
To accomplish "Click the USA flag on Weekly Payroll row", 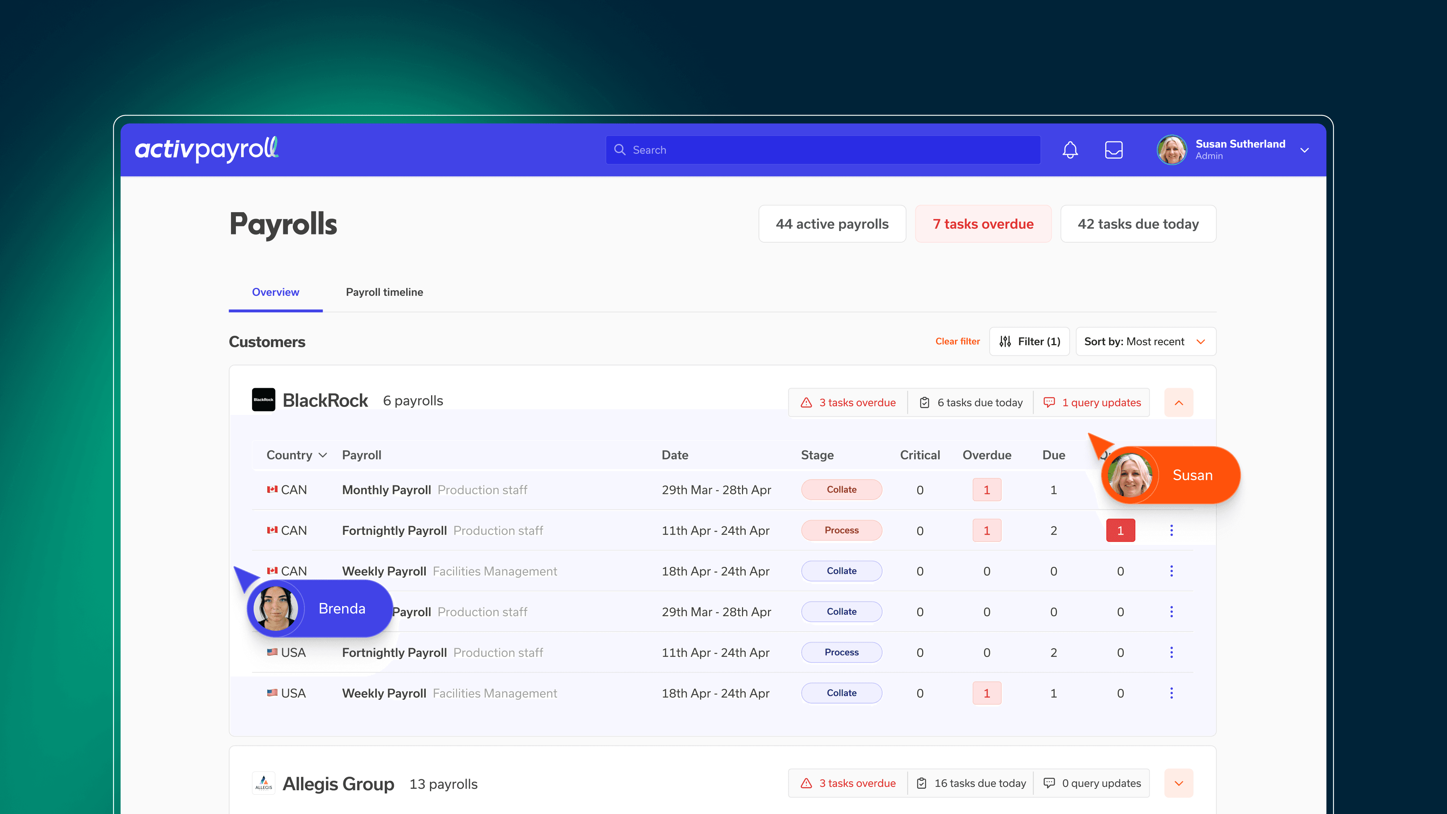I will pyautogui.click(x=272, y=693).
